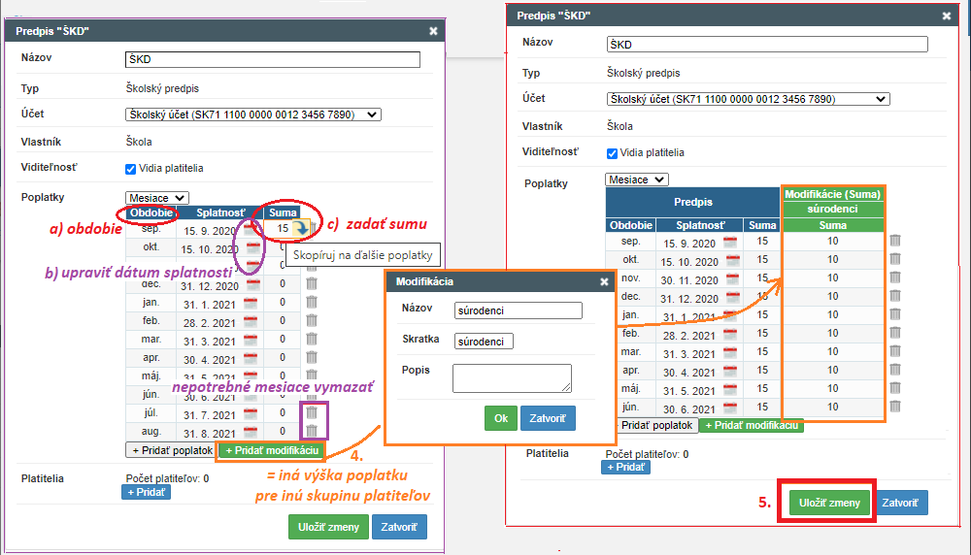971x555 pixels.
Task: Delete the sep. row in right Predpis window
Action: pyautogui.click(x=895, y=241)
